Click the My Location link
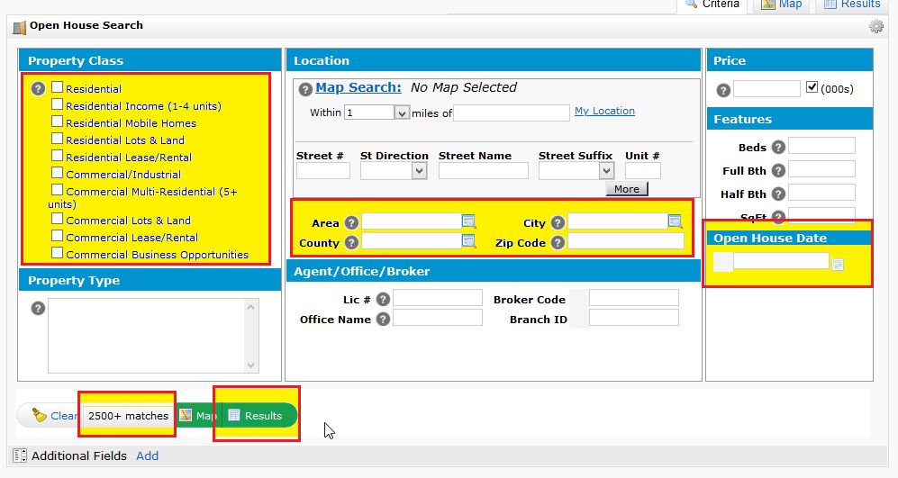 click(x=604, y=111)
